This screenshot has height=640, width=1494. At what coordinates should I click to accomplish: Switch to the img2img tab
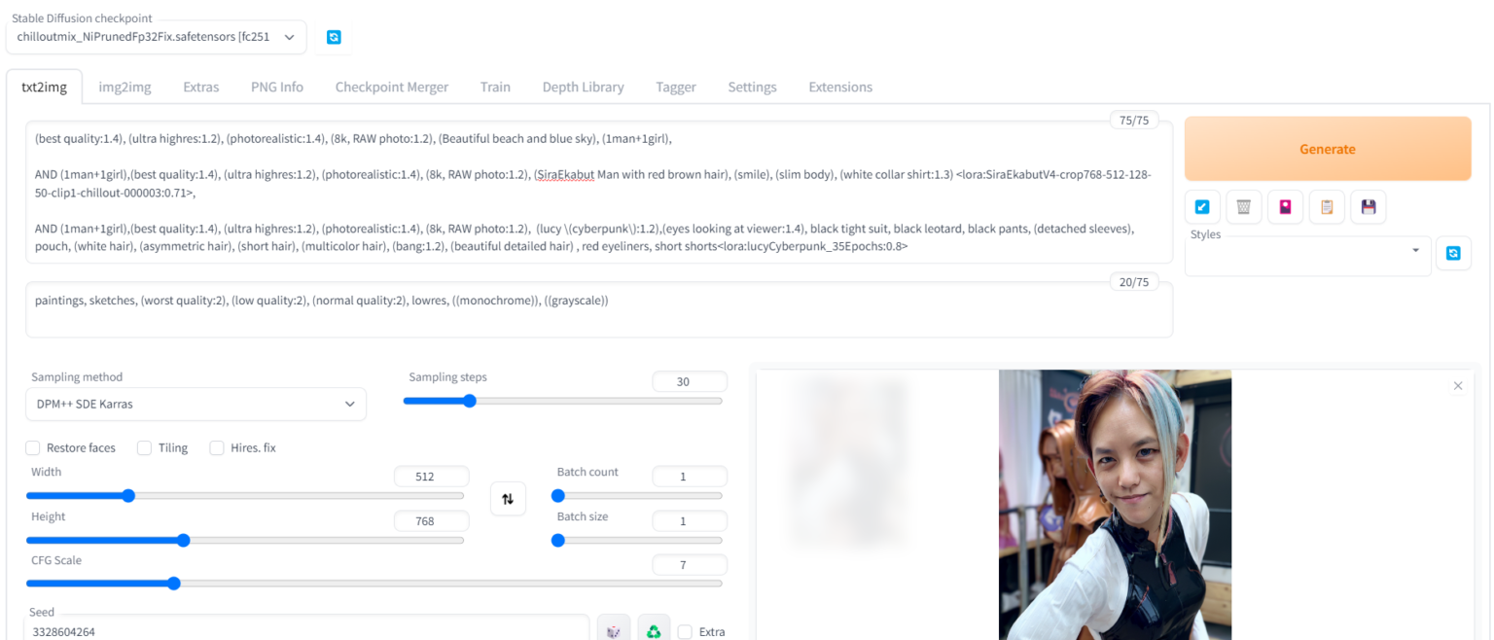tap(124, 87)
